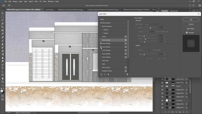Viewport: 202px width, 114px height.
Task: Select the Pen tool
Action: [x=3, y=65]
